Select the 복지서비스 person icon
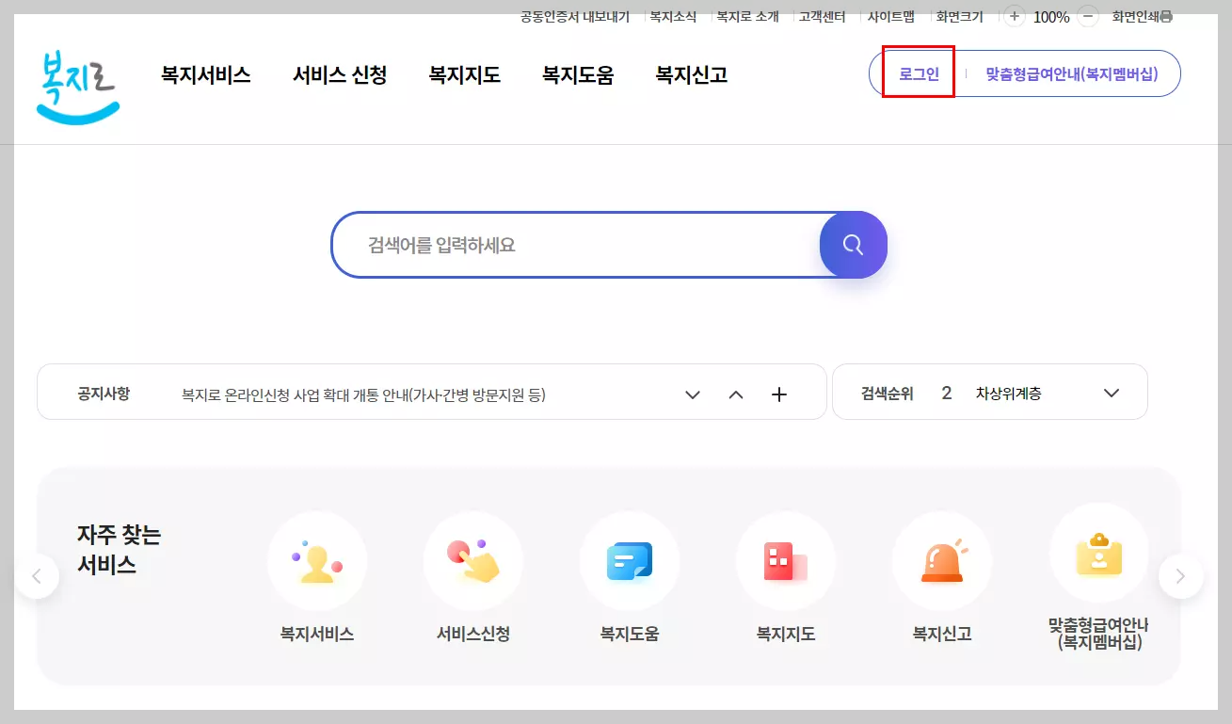The image size is (1232, 724). tap(317, 560)
